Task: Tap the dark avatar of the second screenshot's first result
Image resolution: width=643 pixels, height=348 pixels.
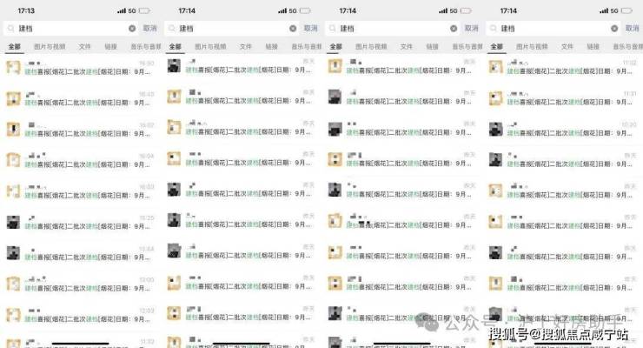Action: click(x=174, y=66)
